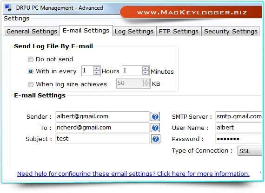The height and width of the screenshot is (193, 265).
Task: Open the Log Settings tab
Action: coord(134,32)
